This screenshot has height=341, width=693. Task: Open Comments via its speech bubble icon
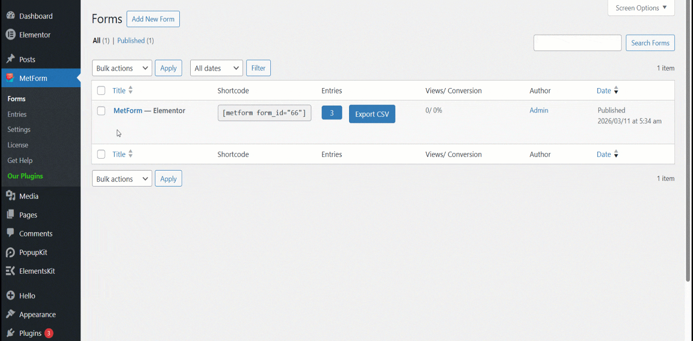10,233
